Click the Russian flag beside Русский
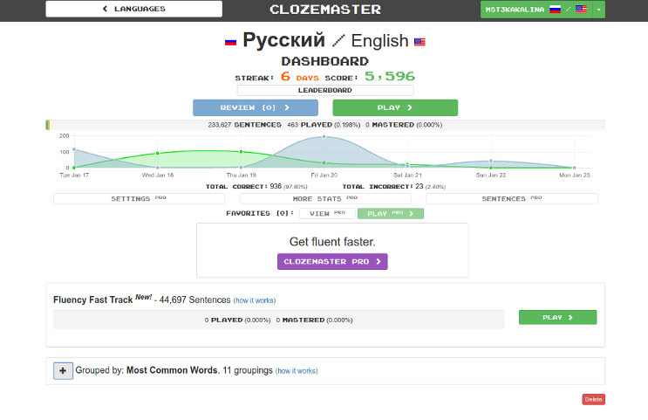The image size is (648, 420). (x=230, y=42)
